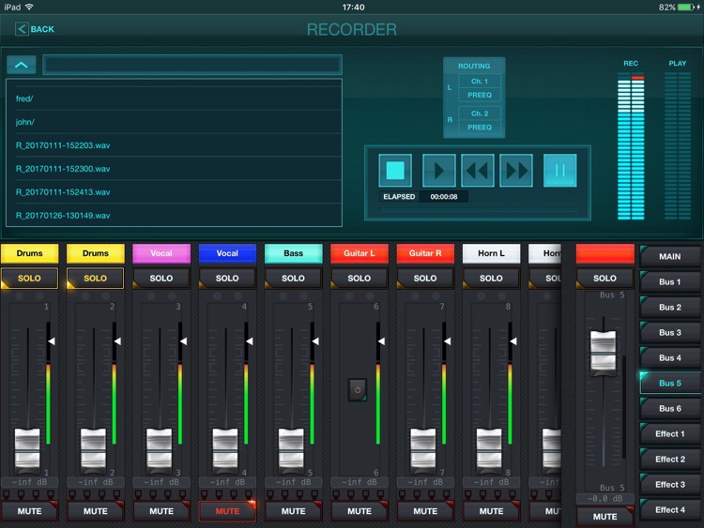Select the Effect 1 bus tab

click(x=670, y=434)
